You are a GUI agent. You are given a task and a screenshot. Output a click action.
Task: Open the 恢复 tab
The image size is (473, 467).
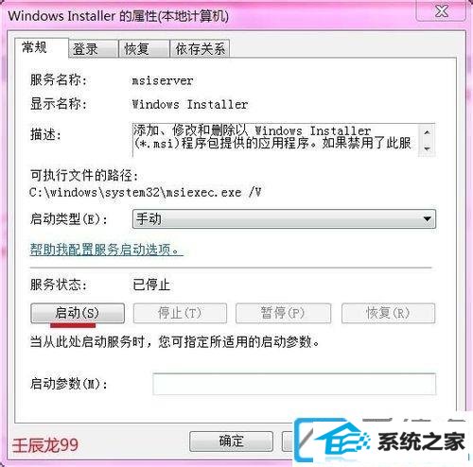144,48
